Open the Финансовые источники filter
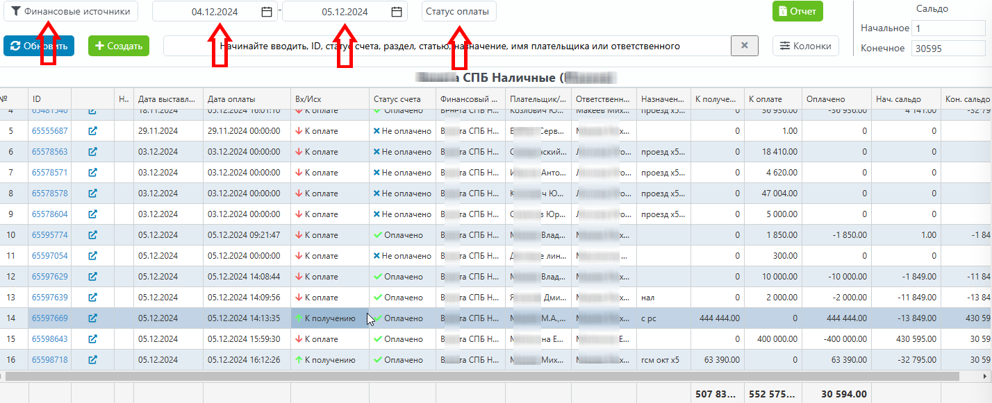992x403 pixels. 71,11
